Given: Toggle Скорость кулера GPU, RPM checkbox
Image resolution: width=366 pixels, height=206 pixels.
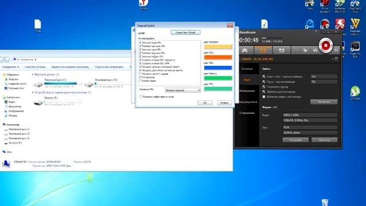Looking at the screenshot, I should click(x=140, y=64).
